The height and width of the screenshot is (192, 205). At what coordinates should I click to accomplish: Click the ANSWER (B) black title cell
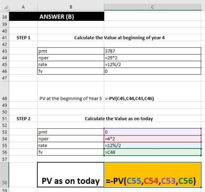[57, 16]
